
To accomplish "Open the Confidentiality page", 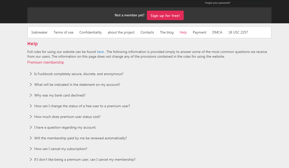I will pyautogui.click(x=91, y=32).
